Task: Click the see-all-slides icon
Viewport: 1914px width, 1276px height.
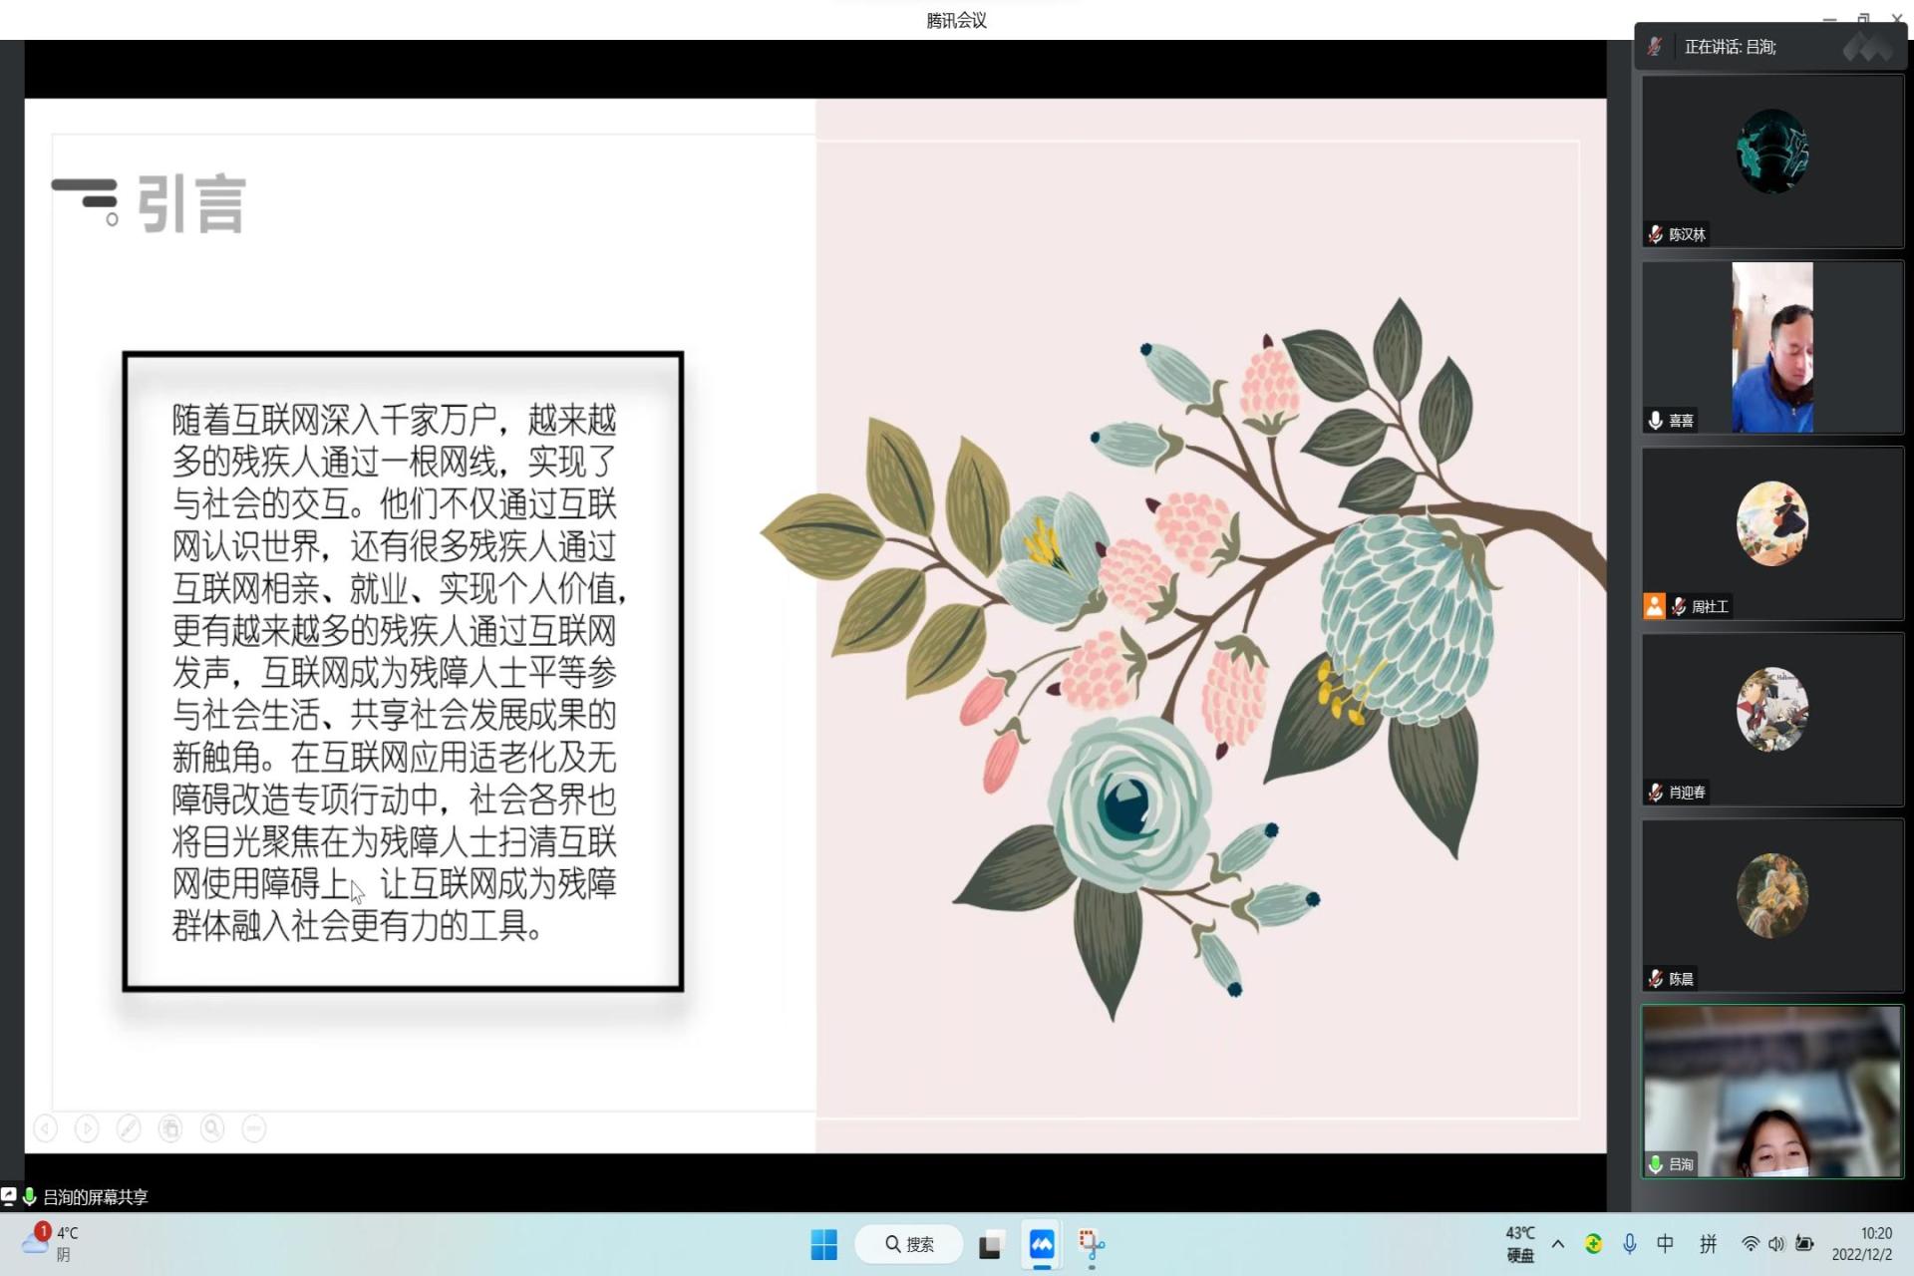Action: (x=170, y=1127)
